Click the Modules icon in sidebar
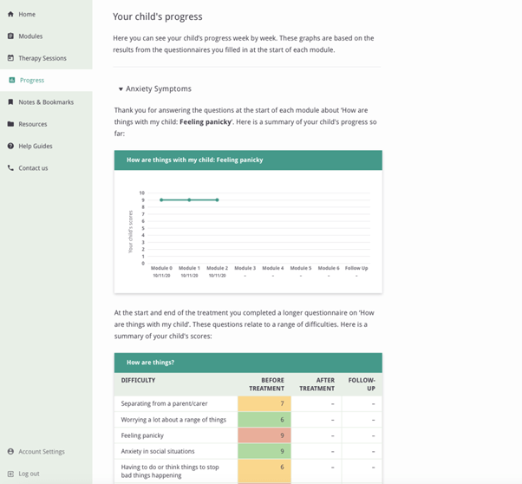The height and width of the screenshot is (484, 522). [10, 36]
